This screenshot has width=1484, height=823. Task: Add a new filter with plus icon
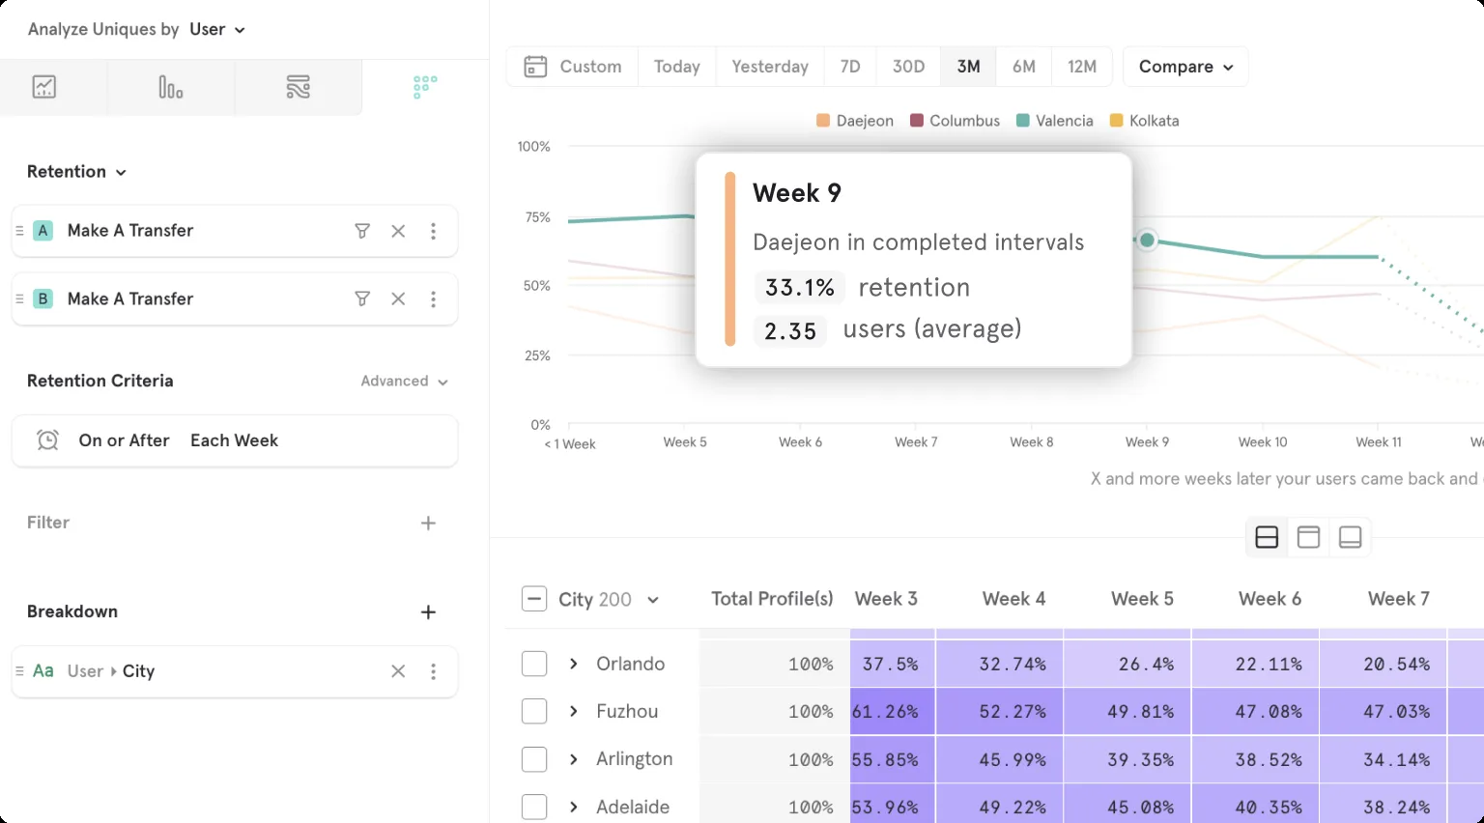click(x=429, y=524)
